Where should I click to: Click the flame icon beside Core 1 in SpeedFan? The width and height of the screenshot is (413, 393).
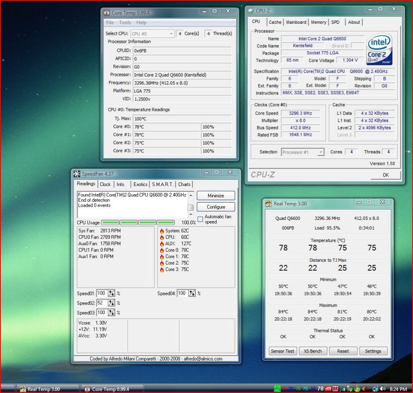click(162, 257)
